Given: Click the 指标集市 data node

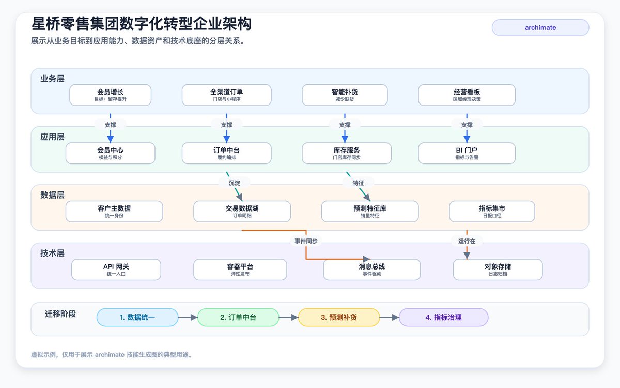Looking at the screenshot, I should tap(492, 212).
